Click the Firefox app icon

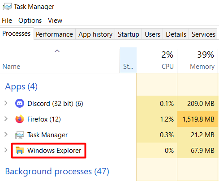click(x=20, y=119)
